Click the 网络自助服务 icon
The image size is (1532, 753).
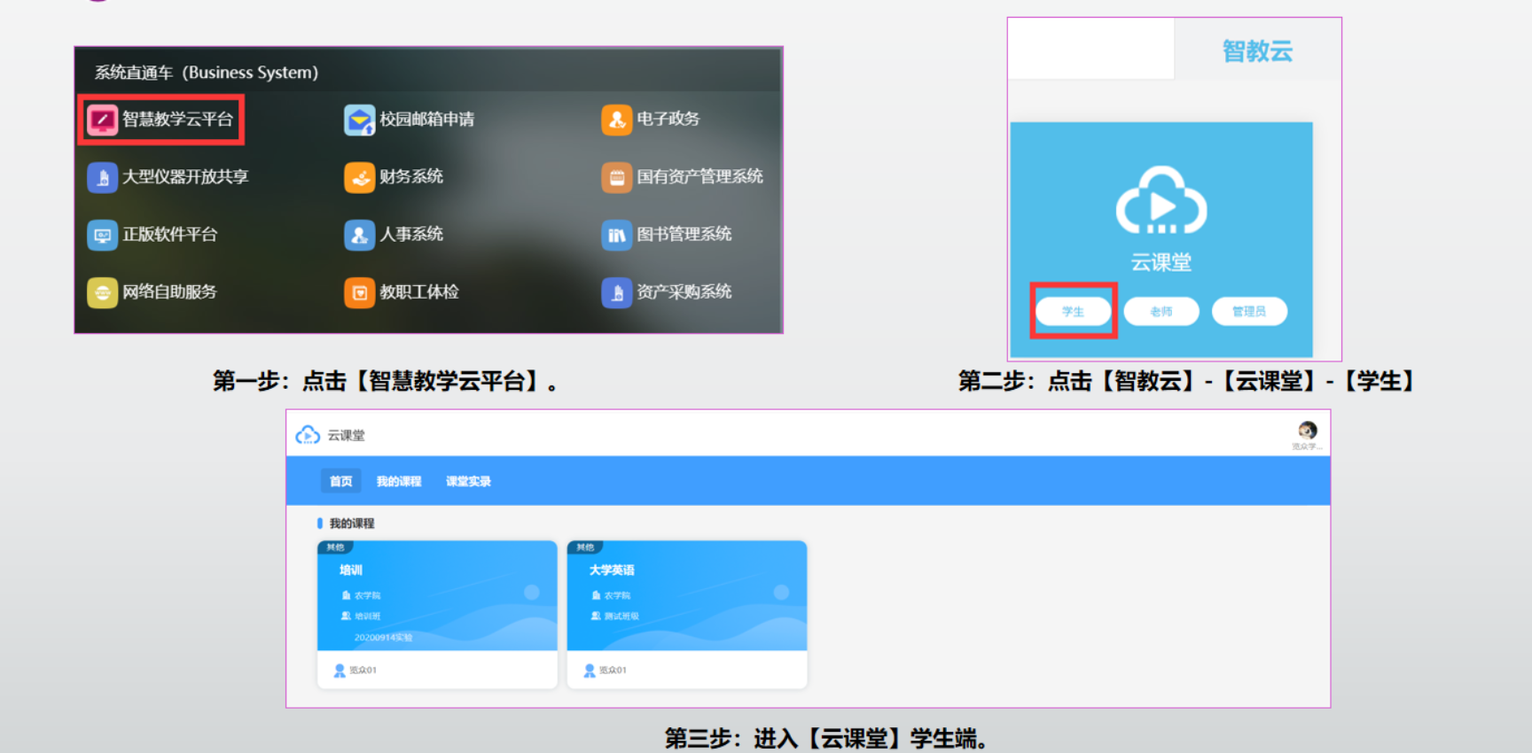pos(102,292)
